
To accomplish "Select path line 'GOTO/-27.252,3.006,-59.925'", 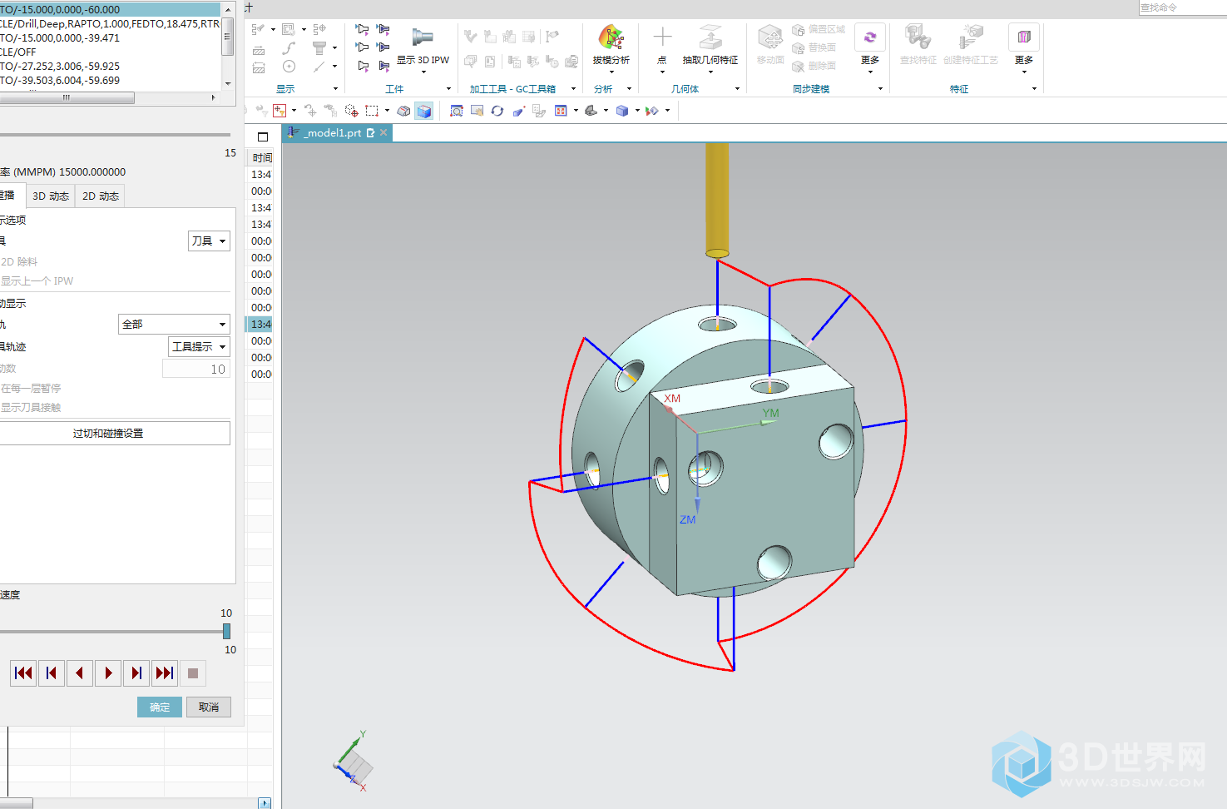I will (x=111, y=66).
